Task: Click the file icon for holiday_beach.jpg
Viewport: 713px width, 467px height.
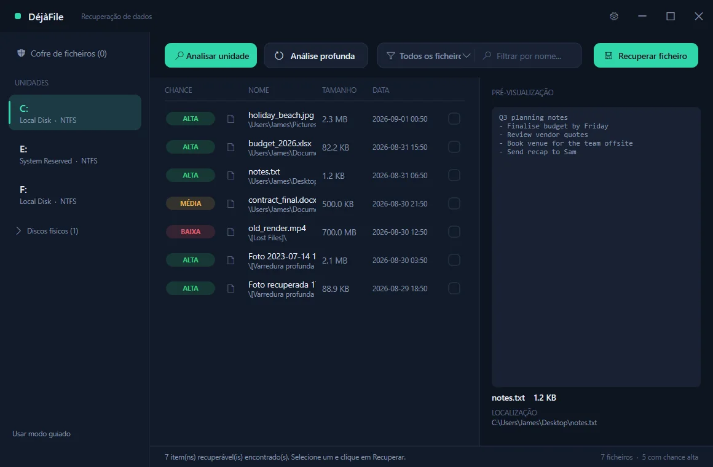Action: [x=231, y=119]
